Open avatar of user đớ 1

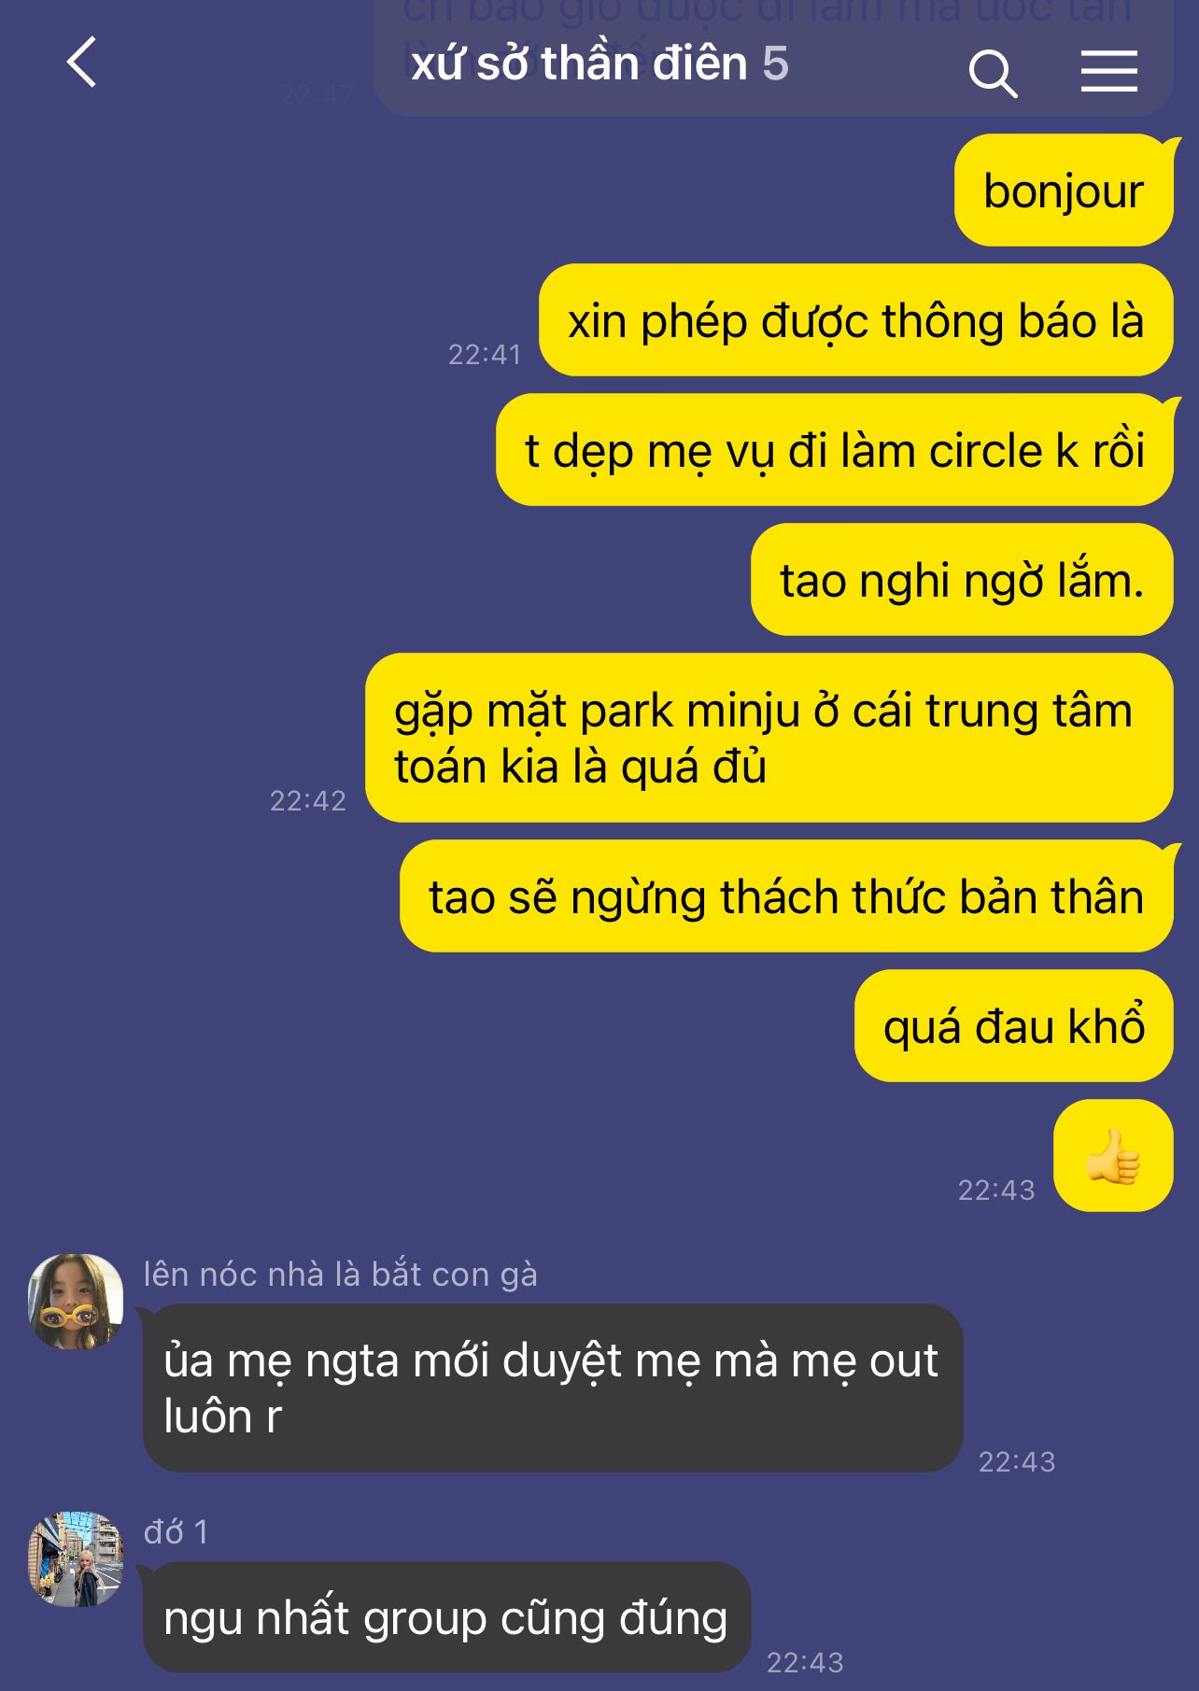point(76,1558)
